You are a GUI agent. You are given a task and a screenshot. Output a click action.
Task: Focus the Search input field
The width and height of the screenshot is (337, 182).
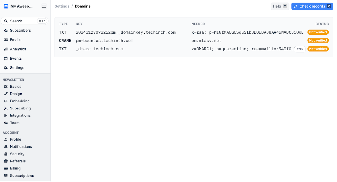(x=22, y=21)
